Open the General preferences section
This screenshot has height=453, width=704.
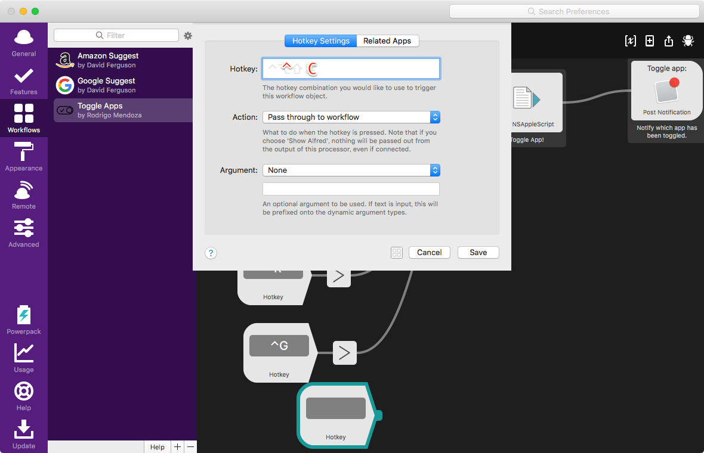point(24,43)
